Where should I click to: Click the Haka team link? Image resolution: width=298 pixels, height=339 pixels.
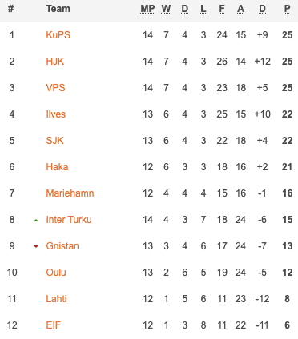pos(57,167)
